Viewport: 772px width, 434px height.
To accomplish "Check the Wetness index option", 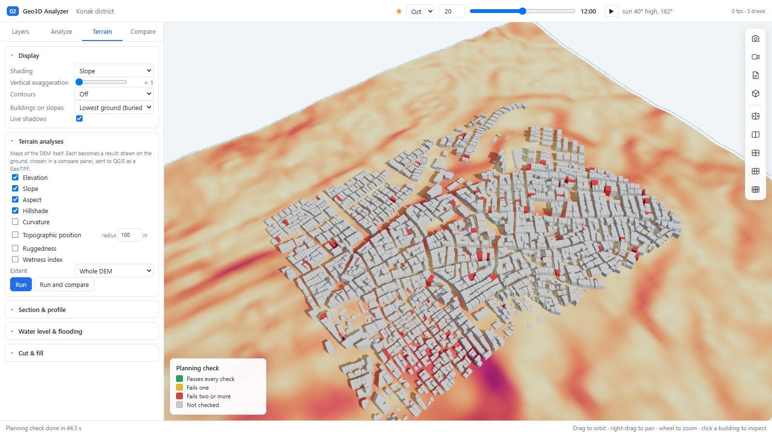I will click(x=15, y=259).
